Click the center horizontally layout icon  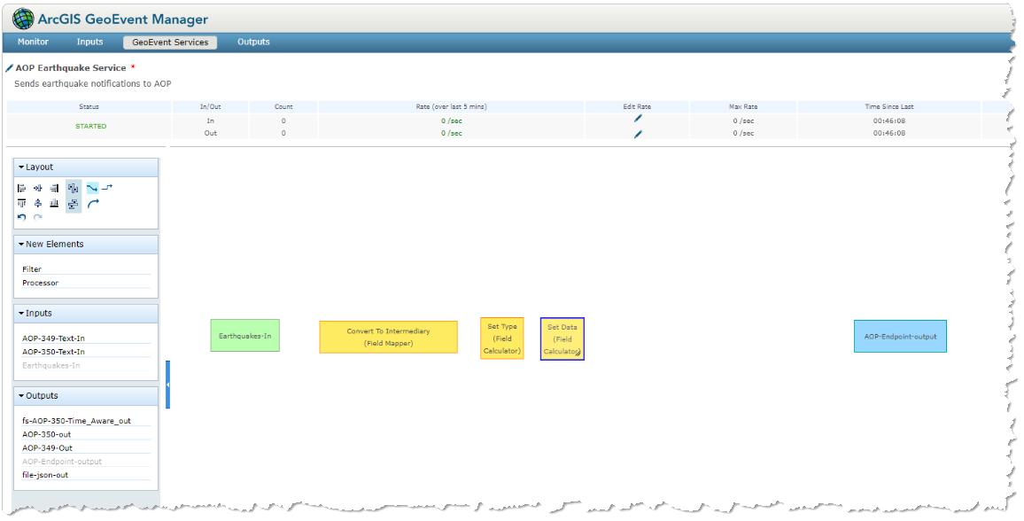pos(38,188)
